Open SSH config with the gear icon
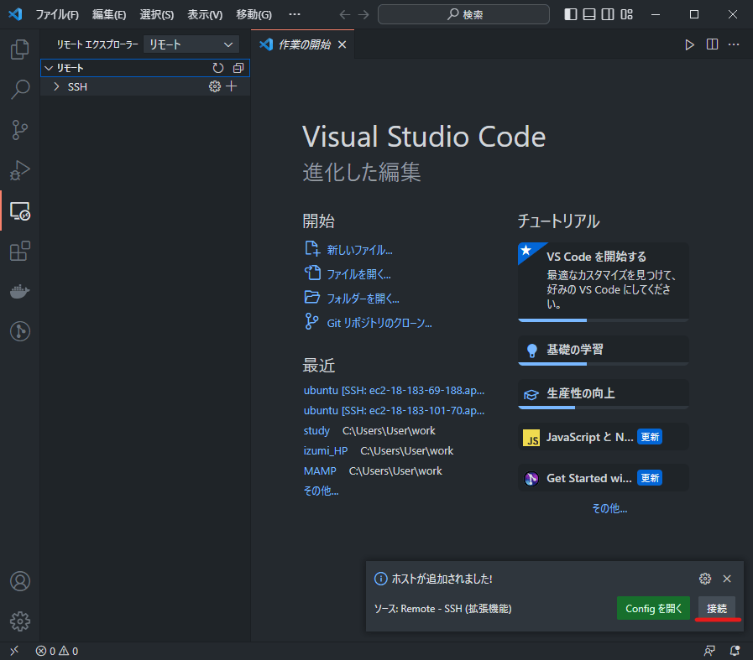753x660 pixels. (214, 86)
